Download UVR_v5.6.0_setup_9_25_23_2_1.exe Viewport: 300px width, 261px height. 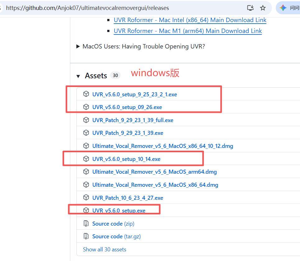point(135,94)
